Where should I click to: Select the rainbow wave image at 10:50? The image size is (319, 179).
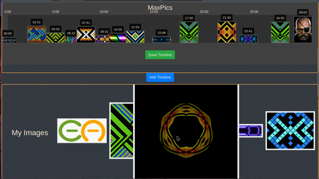(117, 38)
